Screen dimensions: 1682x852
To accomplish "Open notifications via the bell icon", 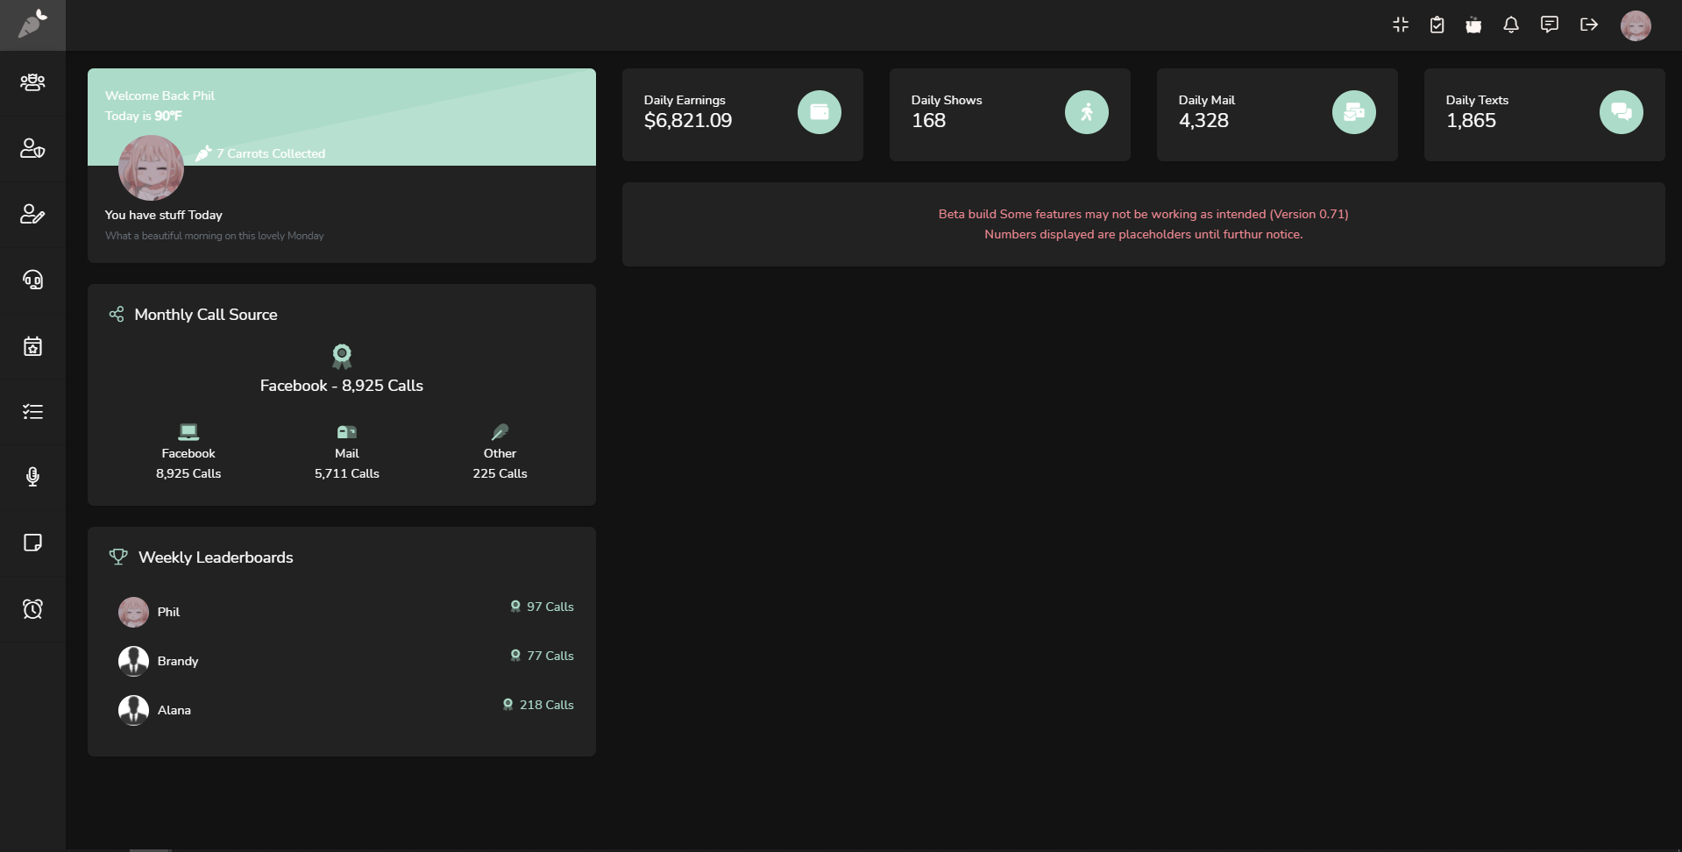I will point(1510,24).
